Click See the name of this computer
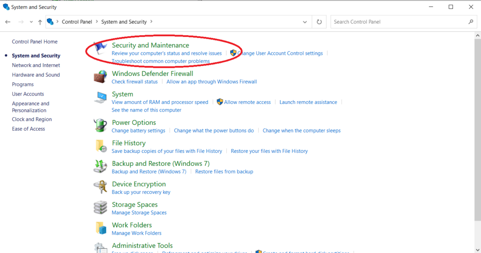The height and width of the screenshot is (253, 481). tap(147, 110)
